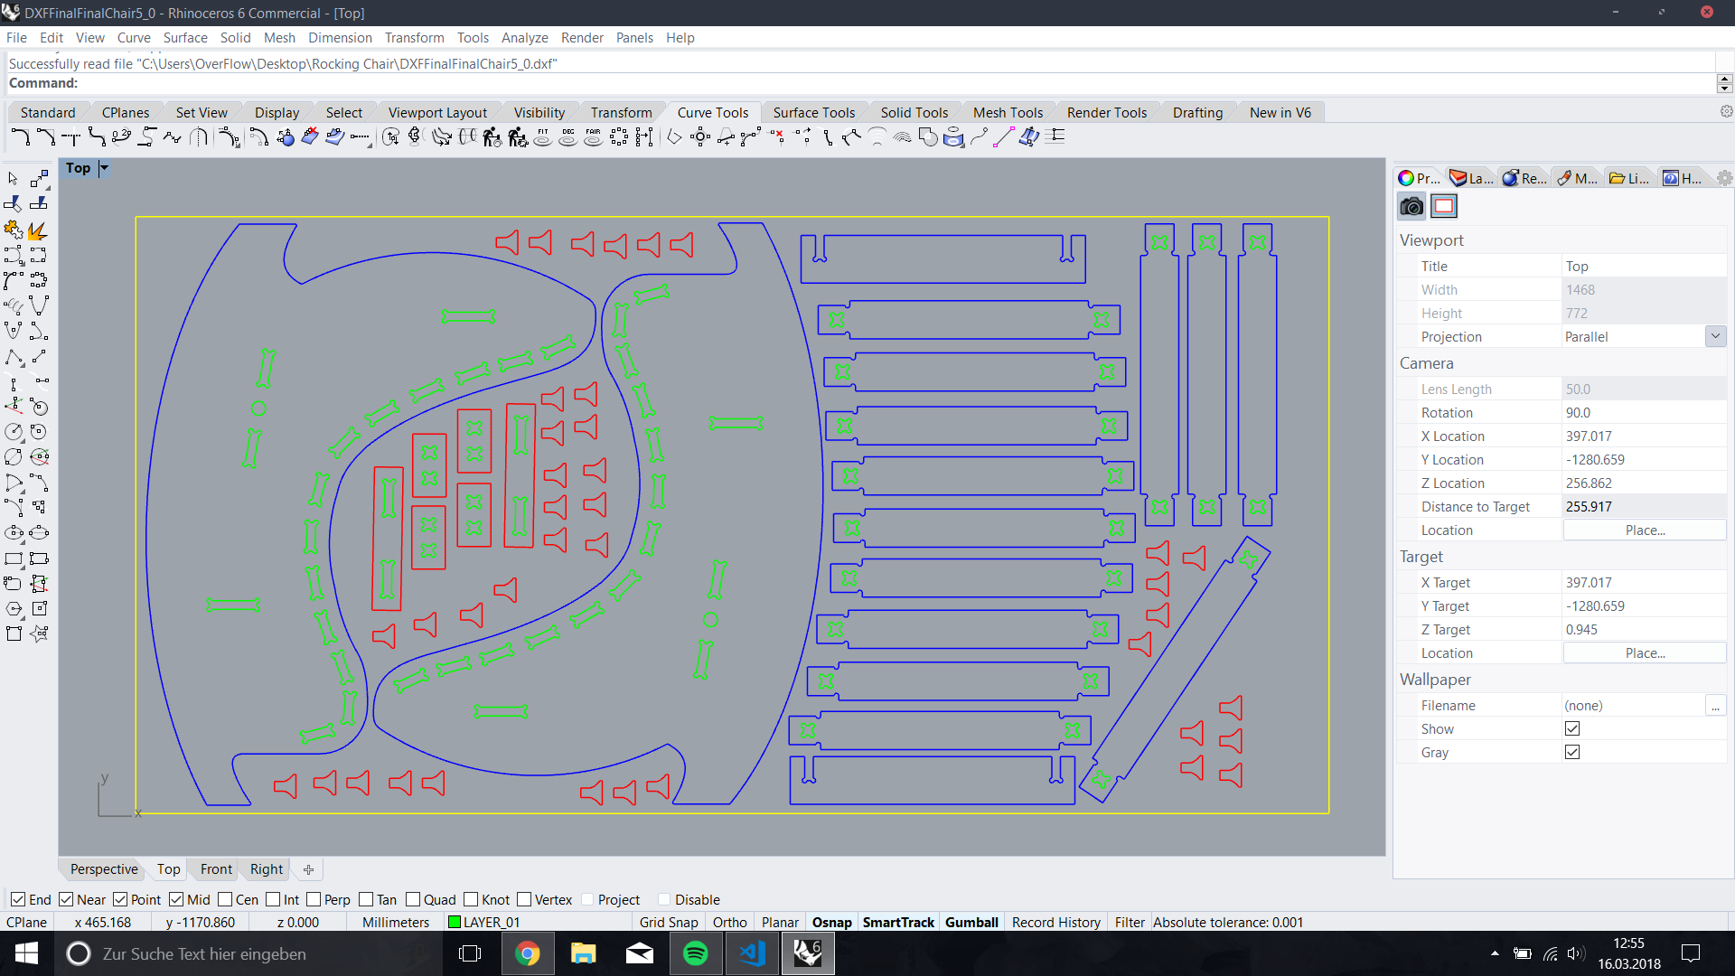Switch to the Surface Tools toolbar tab
The height and width of the screenshot is (976, 1735).
click(813, 112)
